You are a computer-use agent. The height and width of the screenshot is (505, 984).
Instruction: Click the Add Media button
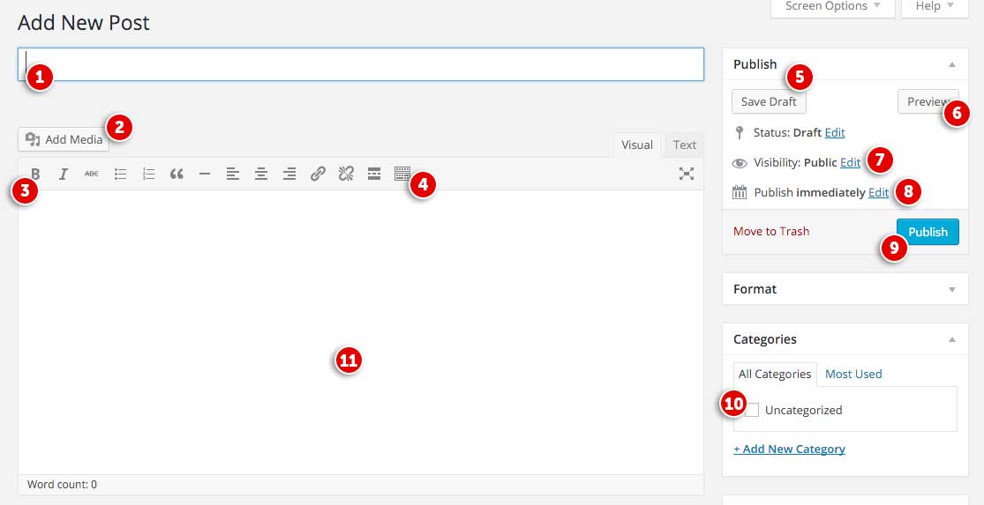64,140
